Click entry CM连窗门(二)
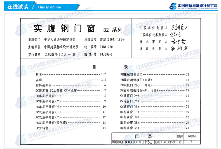221x149 pixels. tap(155, 101)
